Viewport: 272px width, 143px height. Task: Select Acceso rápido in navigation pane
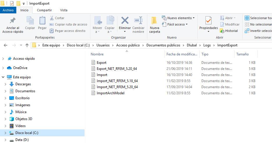pyautogui.click(x=24, y=59)
